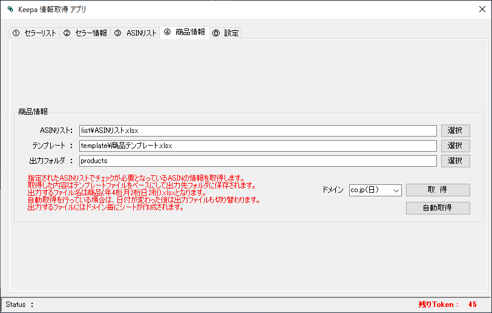Click the テンプレート field label
Screen dimensions: 492x313
coord(52,146)
